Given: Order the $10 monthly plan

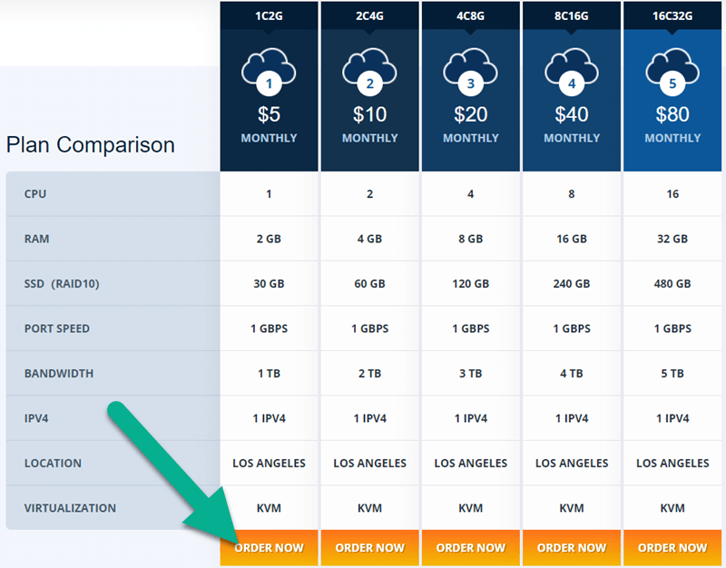Looking at the screenshot, I should coord(369,548).
